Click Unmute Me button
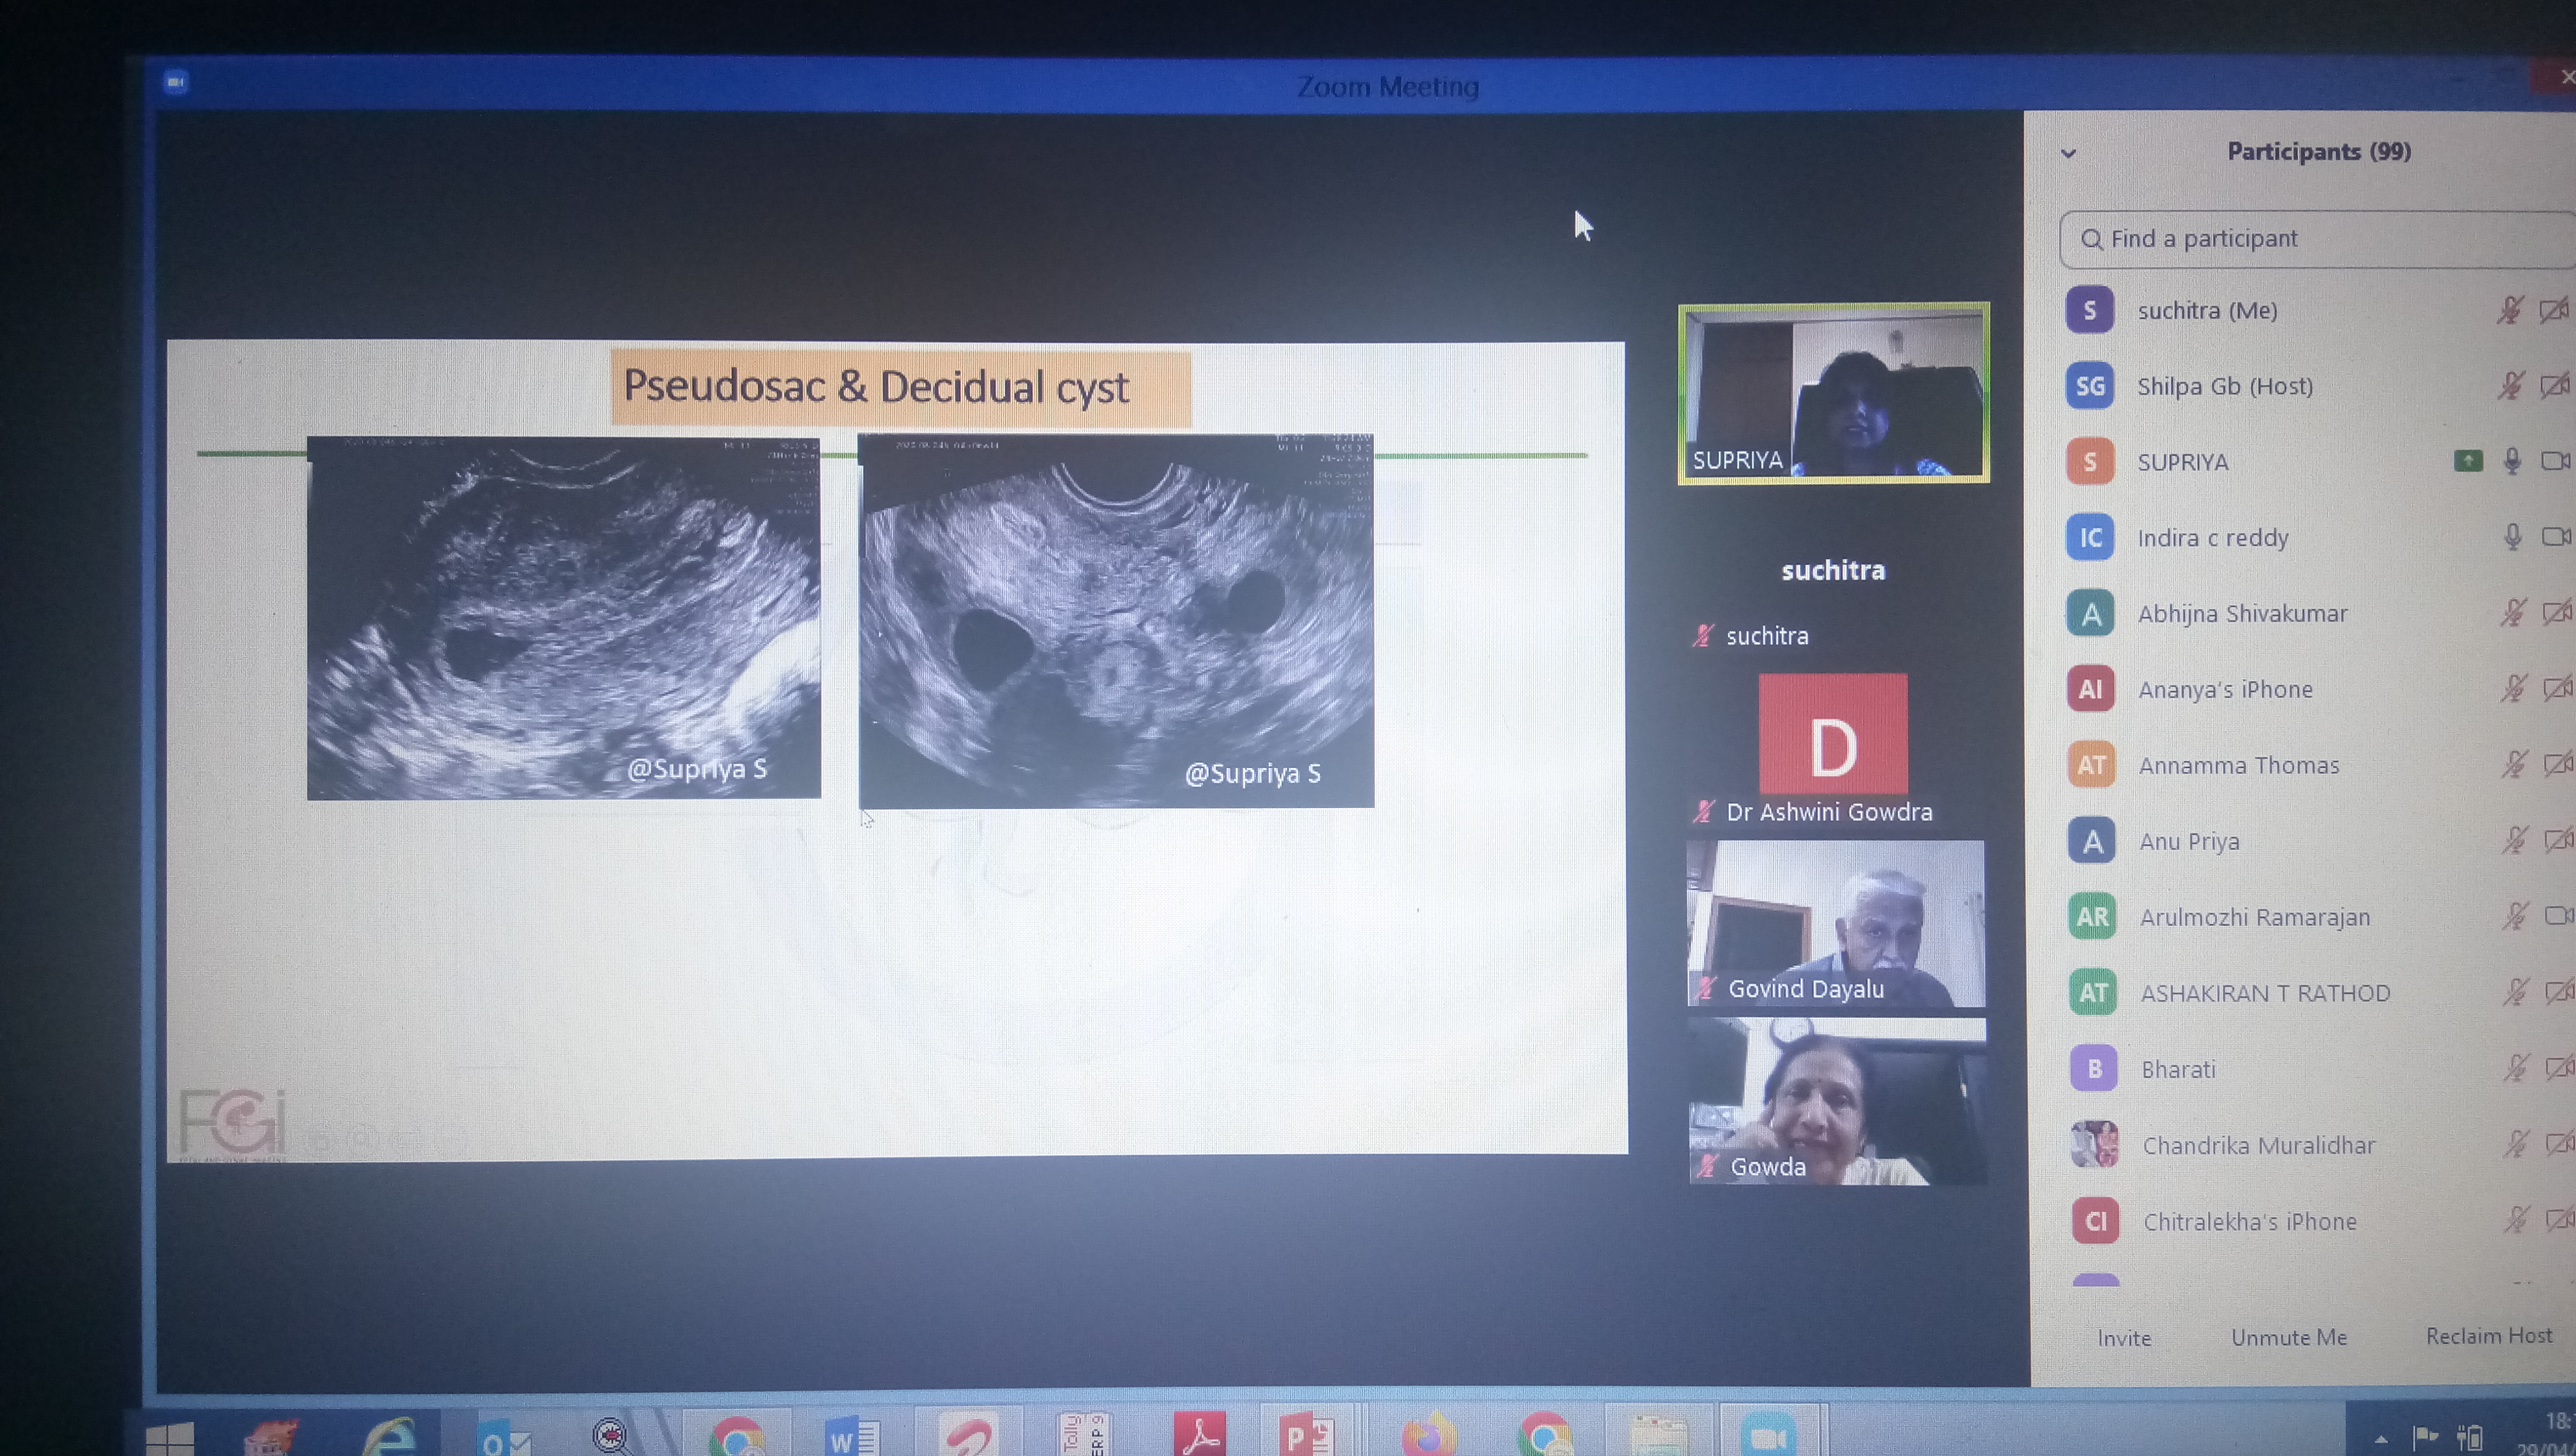This screenshot has height=1456, width=2576. [x=2289, y=1337]
